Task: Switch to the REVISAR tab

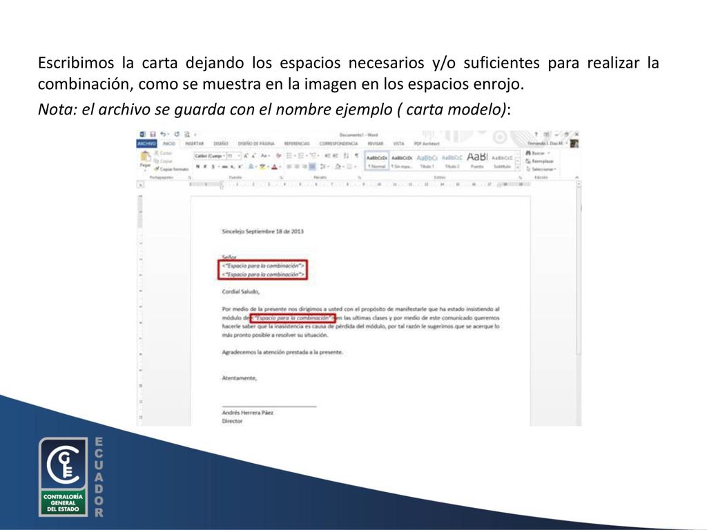Action: 376,144
